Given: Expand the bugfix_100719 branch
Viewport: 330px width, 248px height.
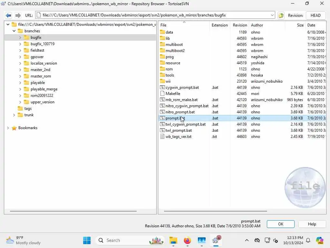Looking at the screenshot, I should point(20,44).
